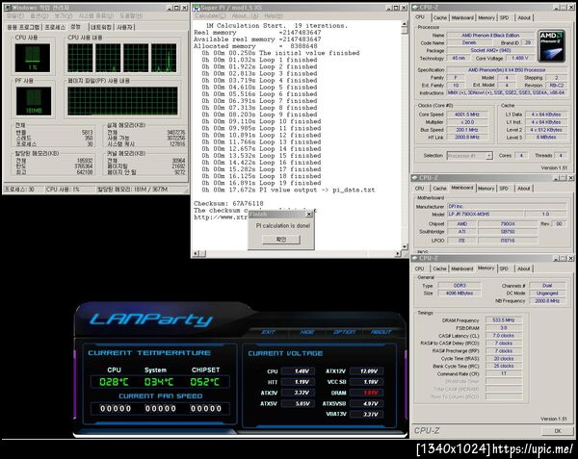Switch to the 사용자 tab in Task Manager

click(x=125, y=27)
